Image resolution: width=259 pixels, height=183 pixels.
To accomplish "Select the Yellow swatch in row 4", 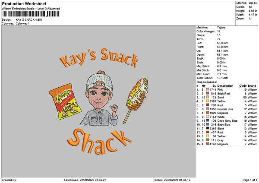I will 208,101.
